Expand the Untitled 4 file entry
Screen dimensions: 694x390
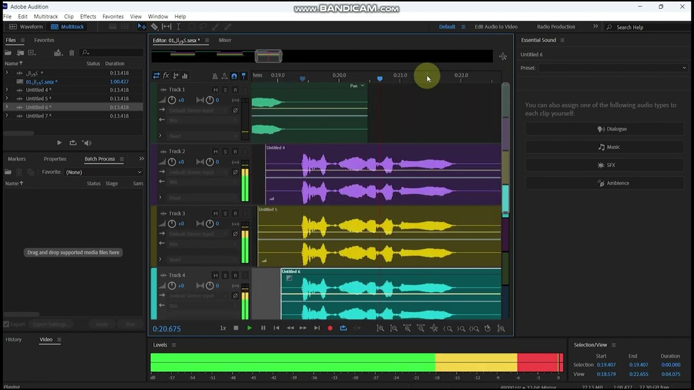tap(7, 90)
